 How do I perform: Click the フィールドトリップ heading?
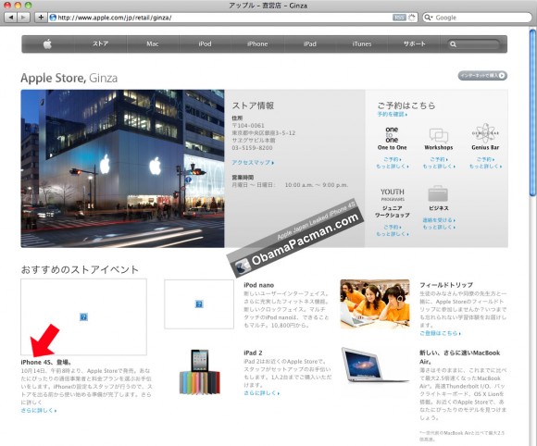coord(446,285)
